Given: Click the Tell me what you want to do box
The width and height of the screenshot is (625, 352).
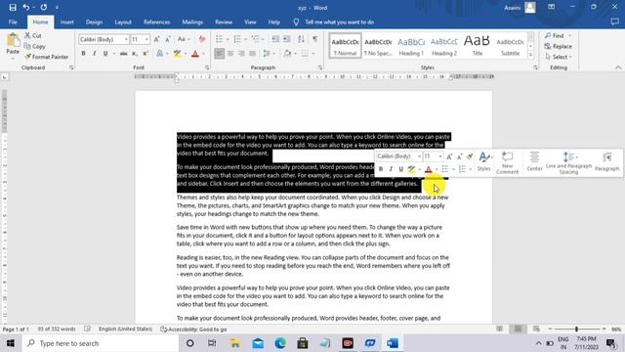Looking at the screenshot, I should [339, 22].
